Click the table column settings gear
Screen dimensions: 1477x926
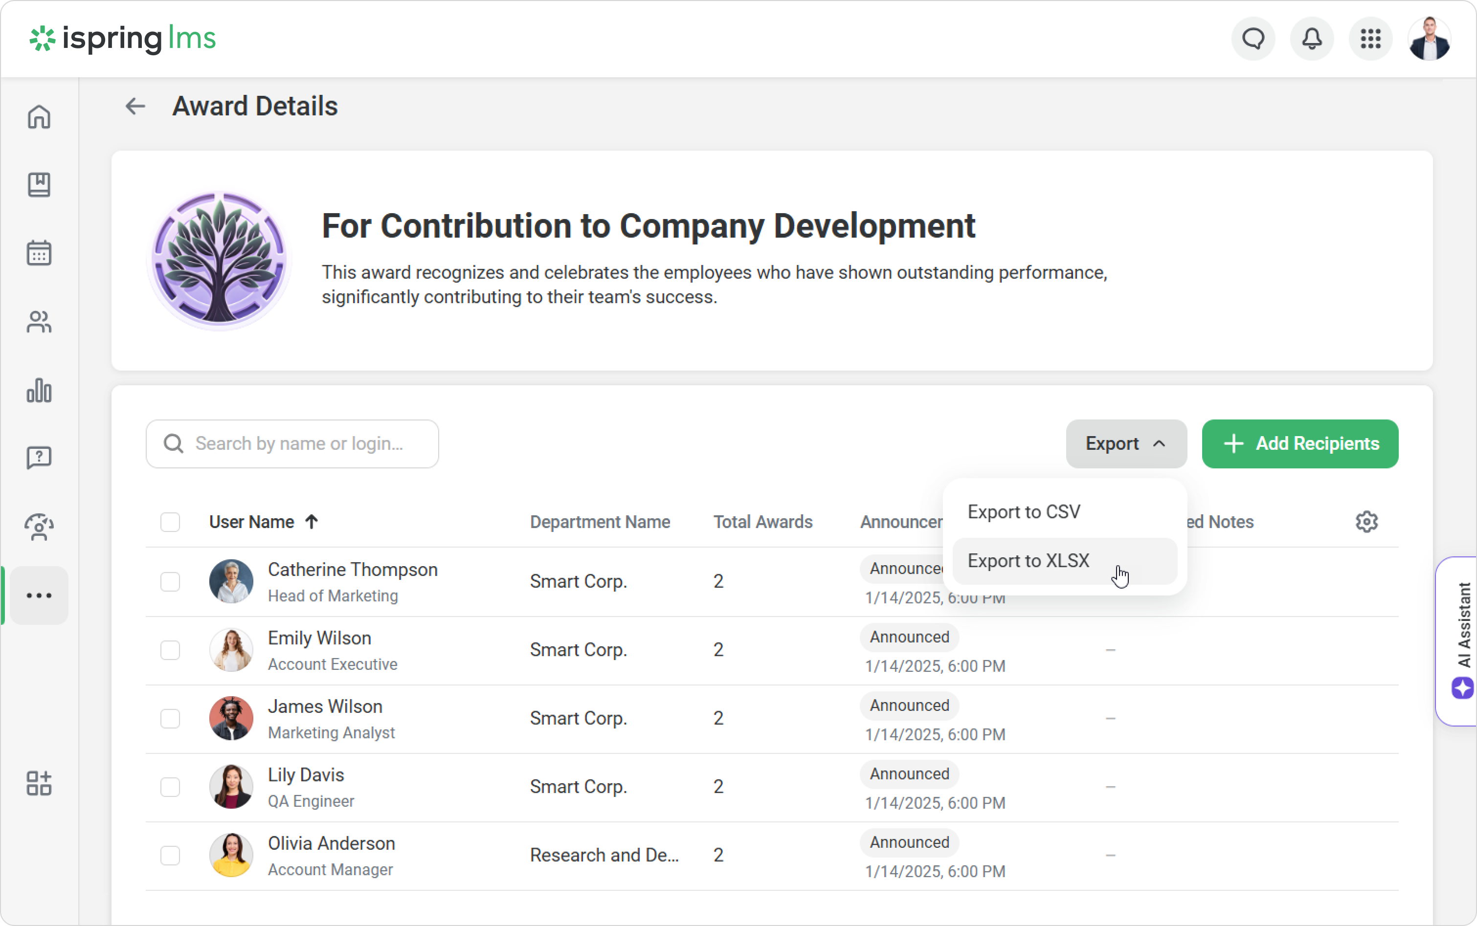click(x=1366, y=522)
